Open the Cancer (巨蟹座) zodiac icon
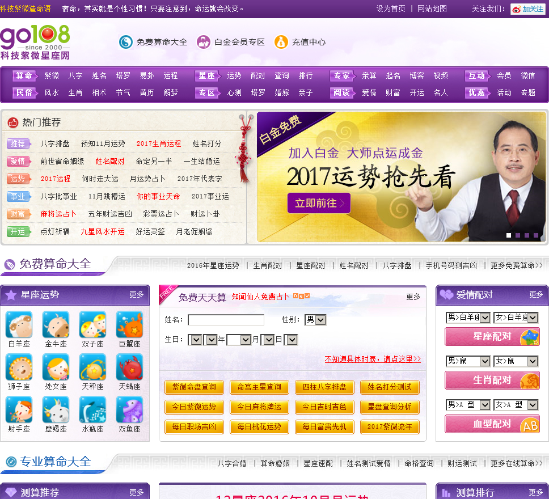 coord(129,324)
